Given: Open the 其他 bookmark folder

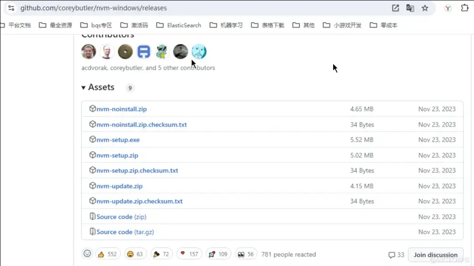Looking at the screenshot, I should click(304, 25).
